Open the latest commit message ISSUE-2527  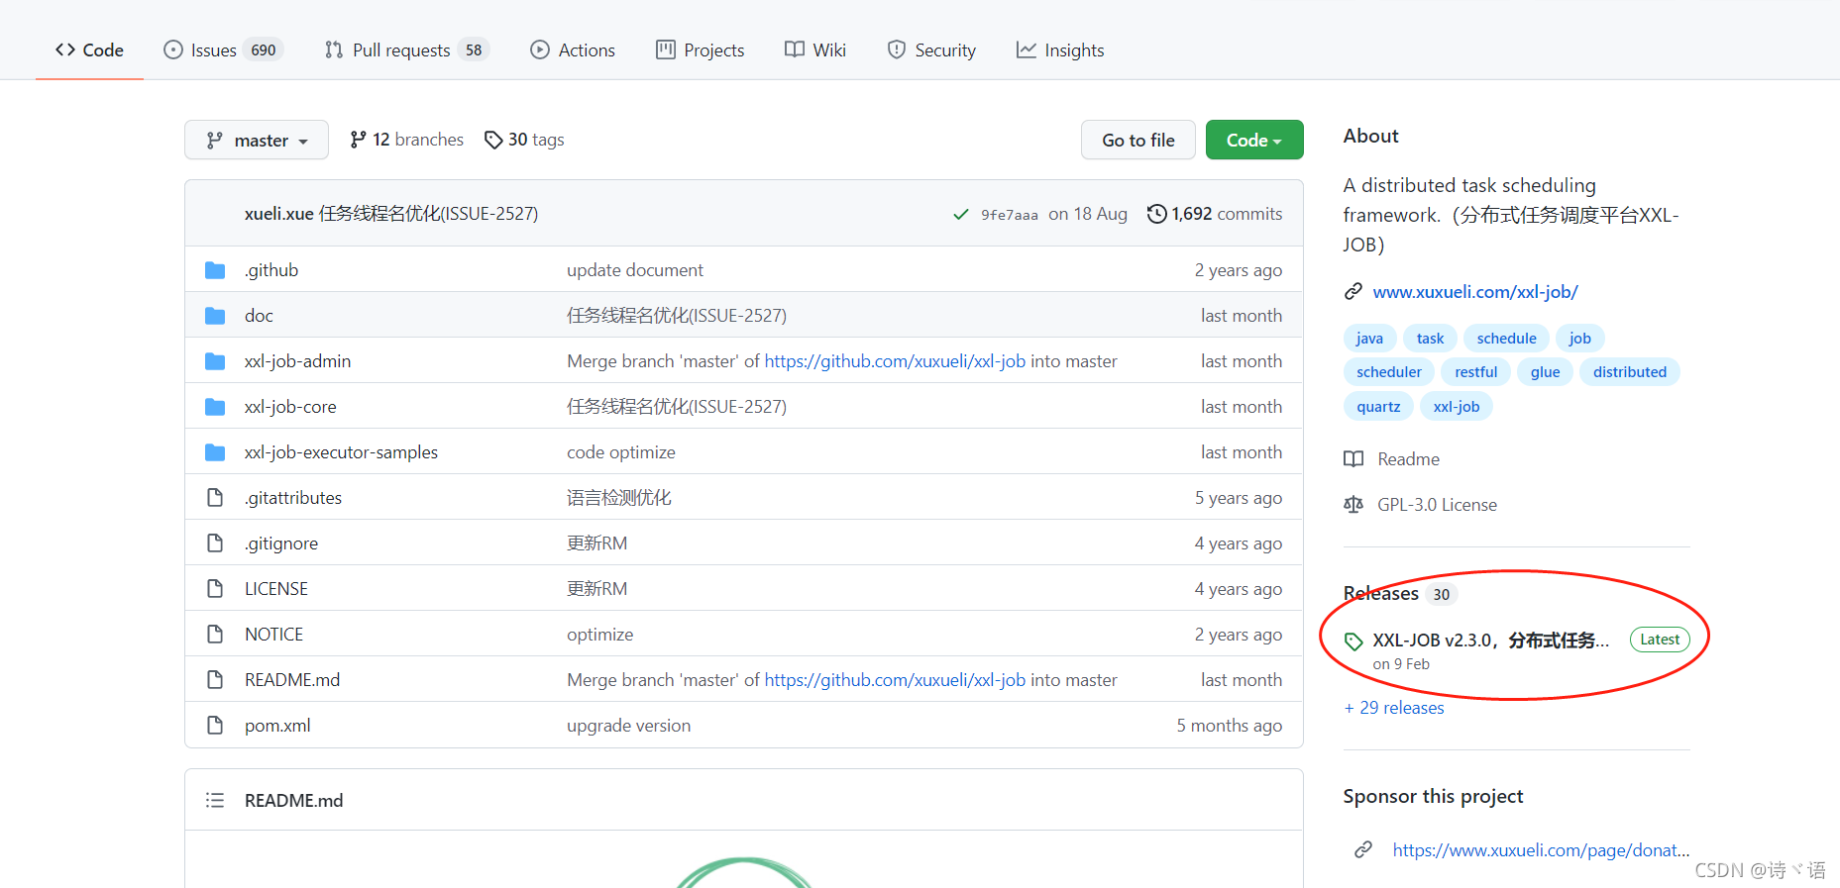coord(429,214)
